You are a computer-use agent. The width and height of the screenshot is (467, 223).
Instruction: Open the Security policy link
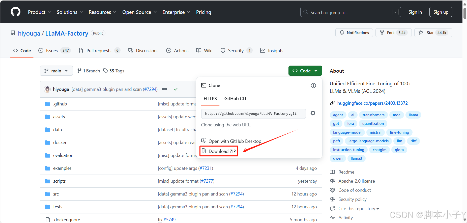(348, 199)
